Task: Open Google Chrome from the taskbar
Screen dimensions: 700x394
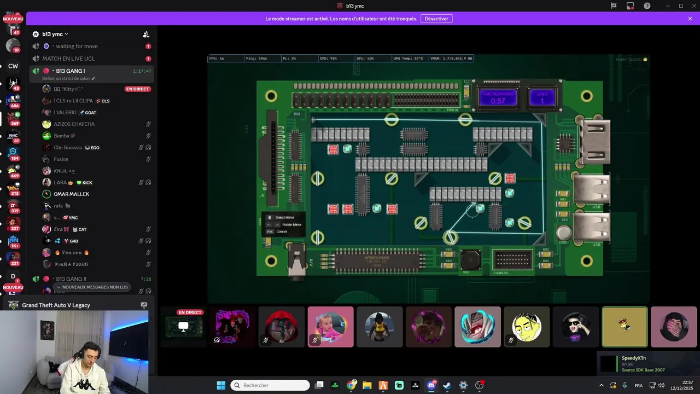Action: 351,385
